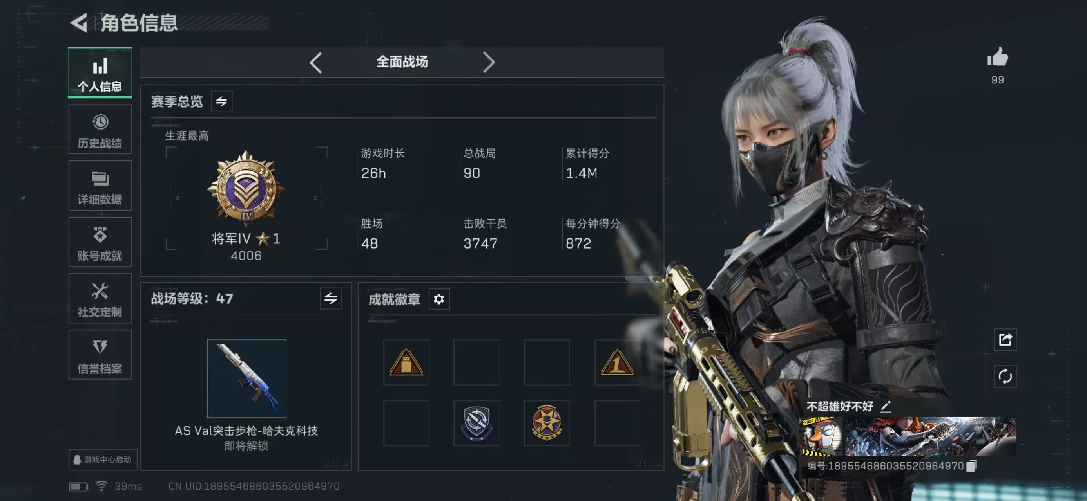
Task: Open the 详细数据 tab
Action: pos(100,186)
